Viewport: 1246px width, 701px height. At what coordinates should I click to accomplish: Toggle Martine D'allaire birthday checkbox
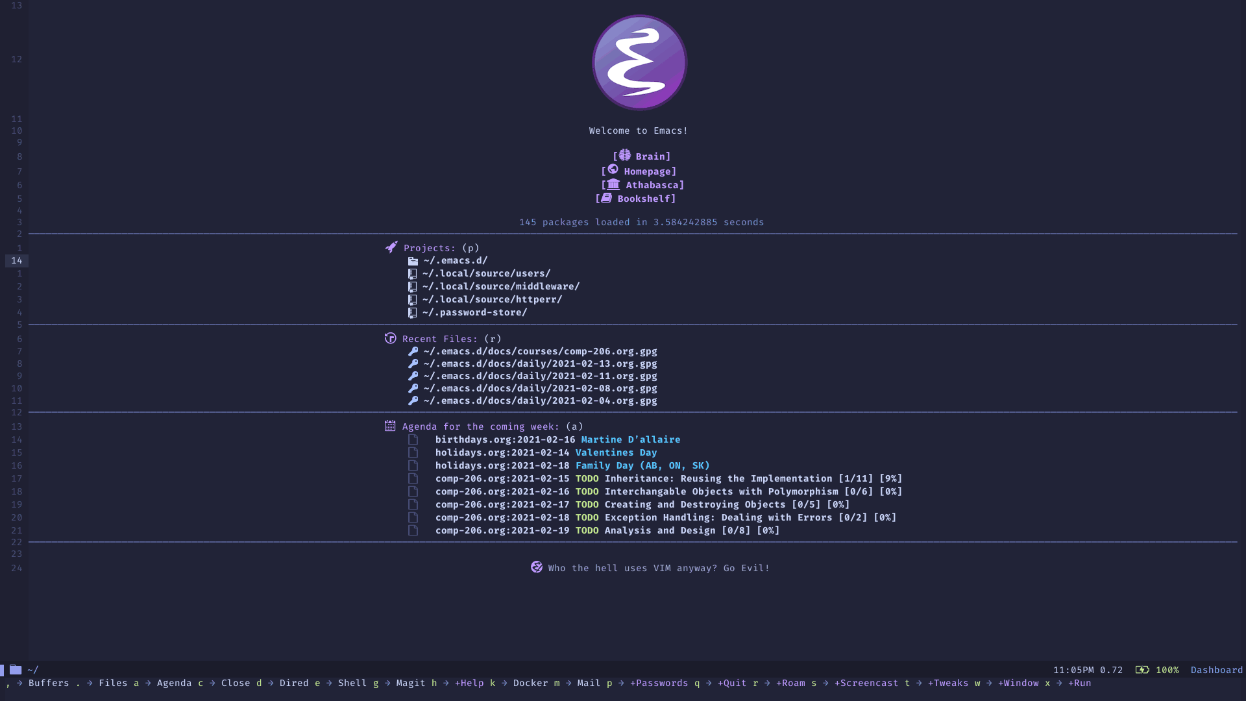click(413, 439)
